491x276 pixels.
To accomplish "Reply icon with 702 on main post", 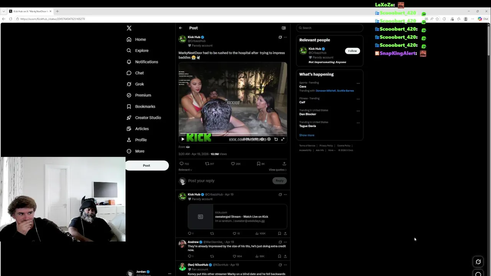I will click(x=184, y=164).
